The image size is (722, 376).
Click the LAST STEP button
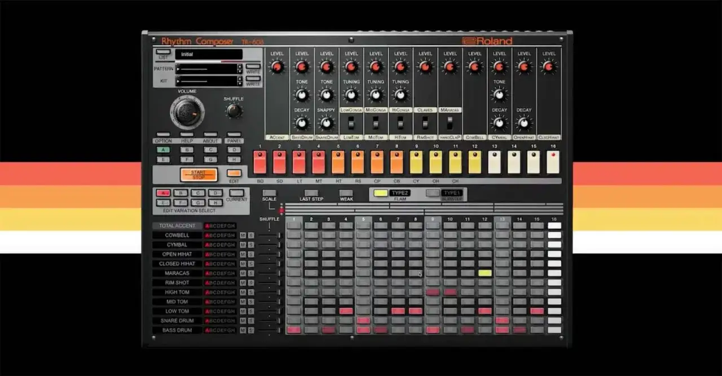[x=311, y=193]
